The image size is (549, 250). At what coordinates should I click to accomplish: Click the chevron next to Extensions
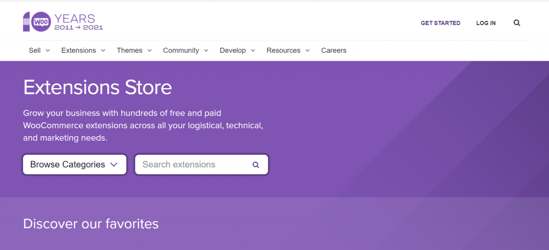103,51
